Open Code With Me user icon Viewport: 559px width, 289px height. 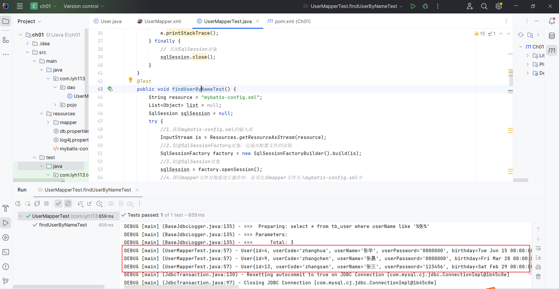(470, 6)
